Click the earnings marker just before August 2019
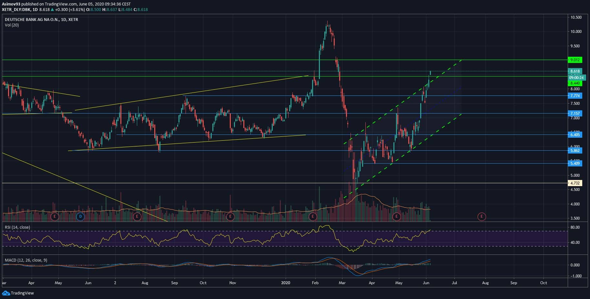This screenshot has width=590, height=299. [137, 216]
